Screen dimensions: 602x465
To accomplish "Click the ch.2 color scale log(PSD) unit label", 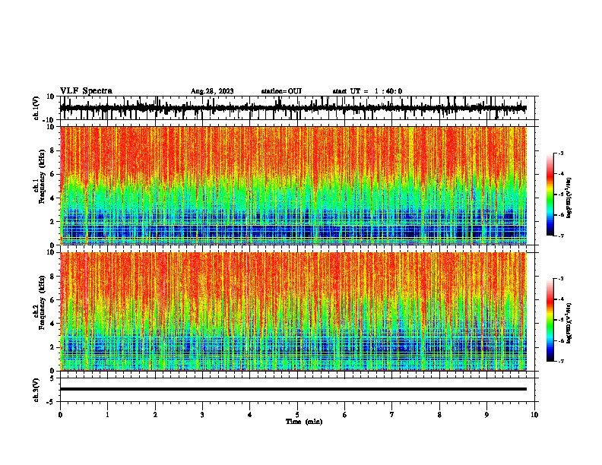I will click(569, 323).
